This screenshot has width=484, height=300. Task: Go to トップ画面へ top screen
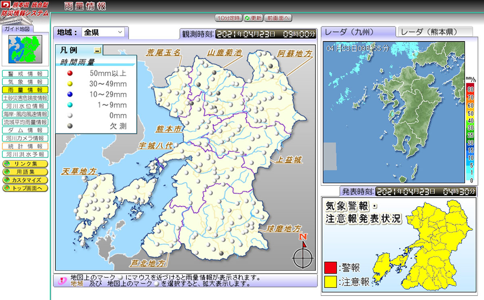point(25,188)
